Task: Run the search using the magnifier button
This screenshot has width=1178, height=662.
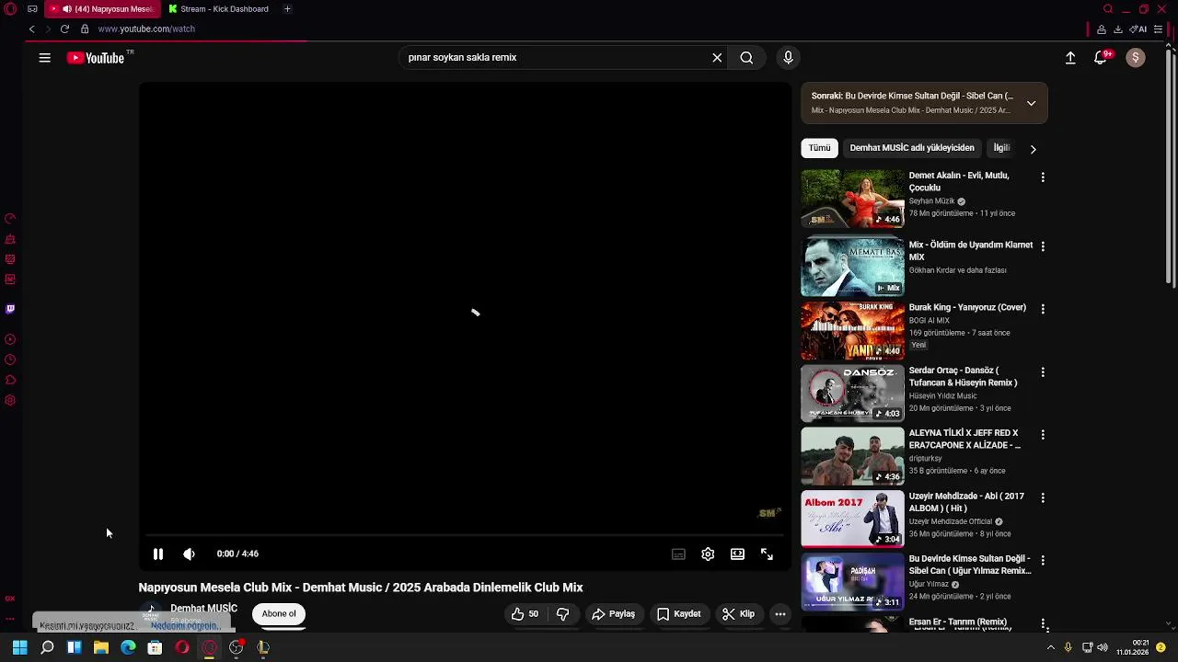Action: click(x=746, y=57)
